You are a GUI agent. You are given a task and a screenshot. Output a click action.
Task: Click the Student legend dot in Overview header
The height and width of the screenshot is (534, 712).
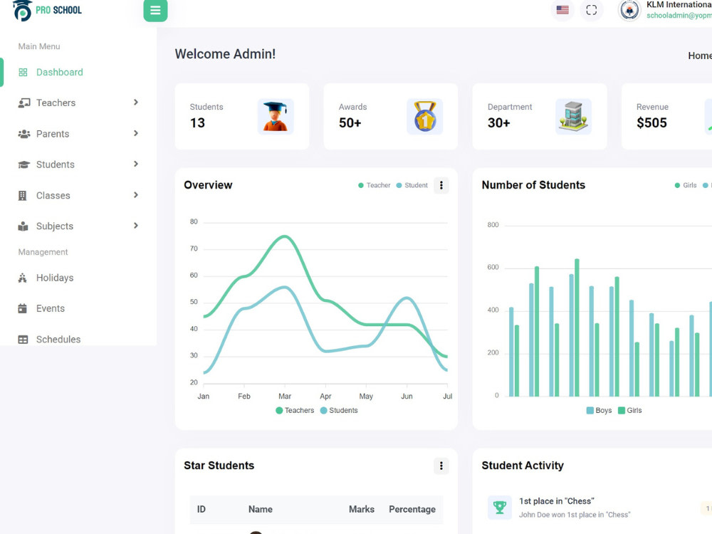tap(399, 185)
